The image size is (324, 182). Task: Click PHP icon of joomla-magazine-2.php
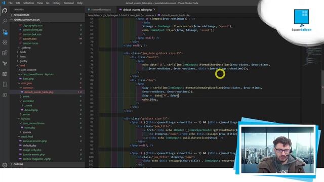coord(20,159)
